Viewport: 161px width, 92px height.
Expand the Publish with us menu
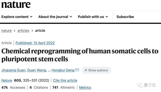[x=93, y=17]
